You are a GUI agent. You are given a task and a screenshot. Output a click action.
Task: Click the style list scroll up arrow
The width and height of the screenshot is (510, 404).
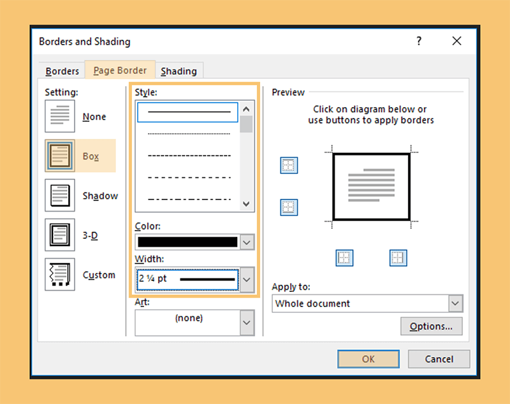click(x=246, y=109)
